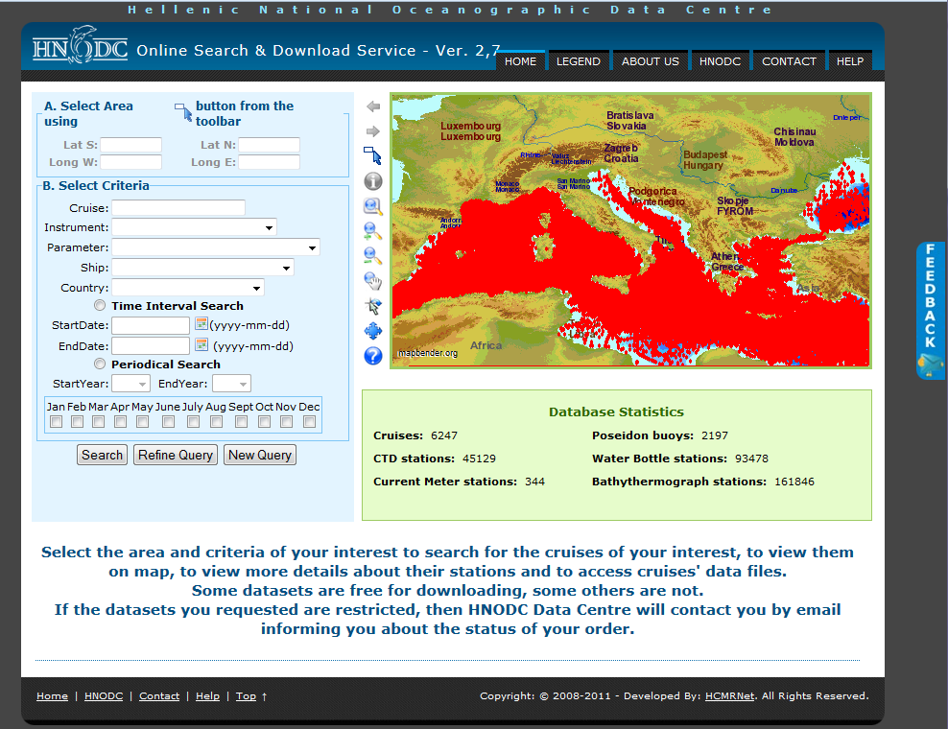The width and height of the screenshot is (948, 729).
Task: Select the pan hand tool
Action: [x=373, y=280]
